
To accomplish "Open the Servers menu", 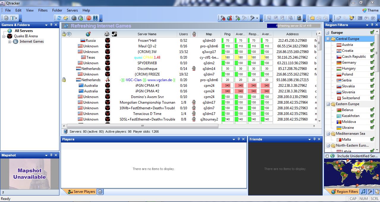I will tap(72, 10).
